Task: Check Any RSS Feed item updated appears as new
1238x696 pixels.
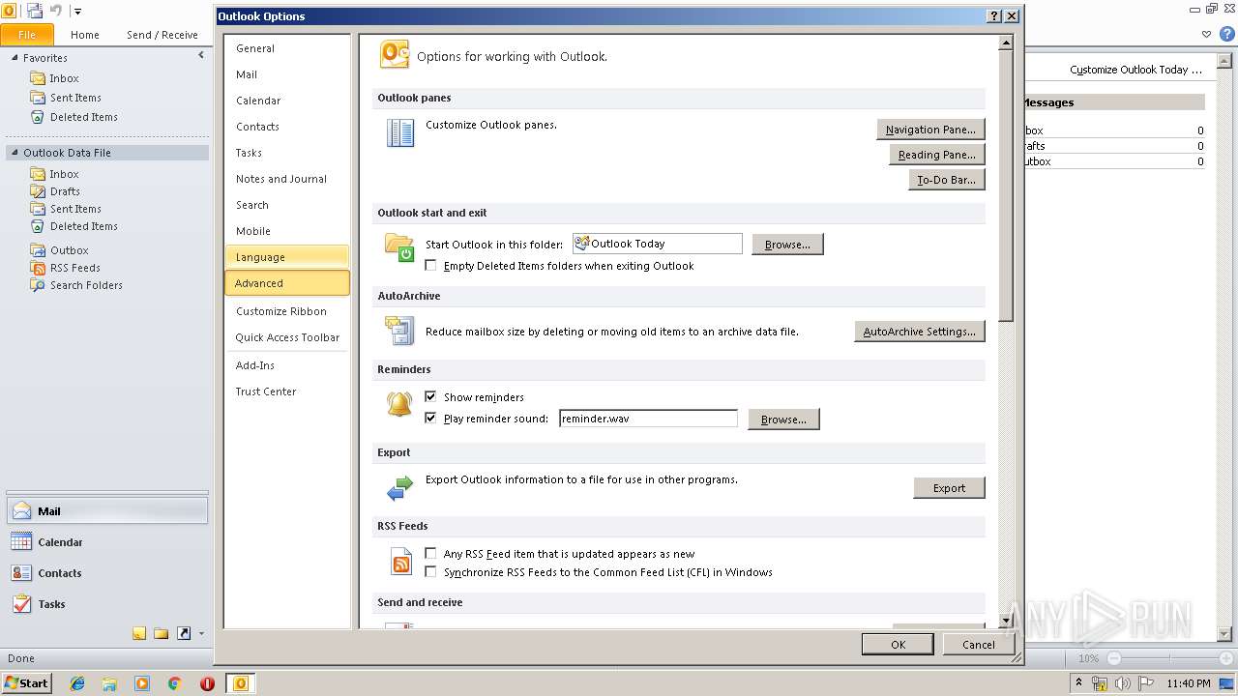Action: 431,554
